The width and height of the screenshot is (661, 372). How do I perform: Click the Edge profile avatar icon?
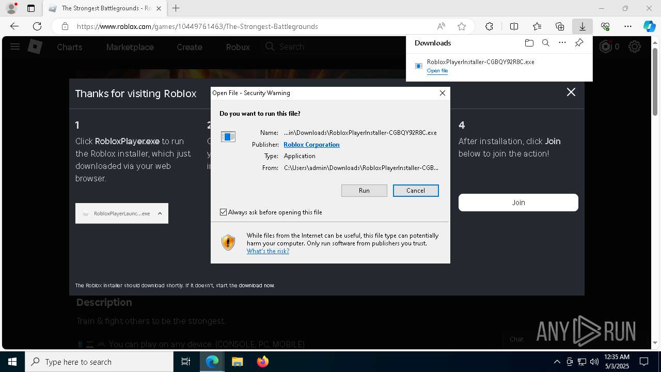11,8
